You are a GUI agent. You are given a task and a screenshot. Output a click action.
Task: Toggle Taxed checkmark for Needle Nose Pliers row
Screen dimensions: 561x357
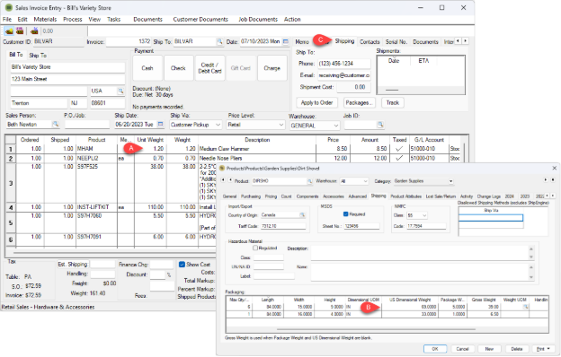point(399,158)
